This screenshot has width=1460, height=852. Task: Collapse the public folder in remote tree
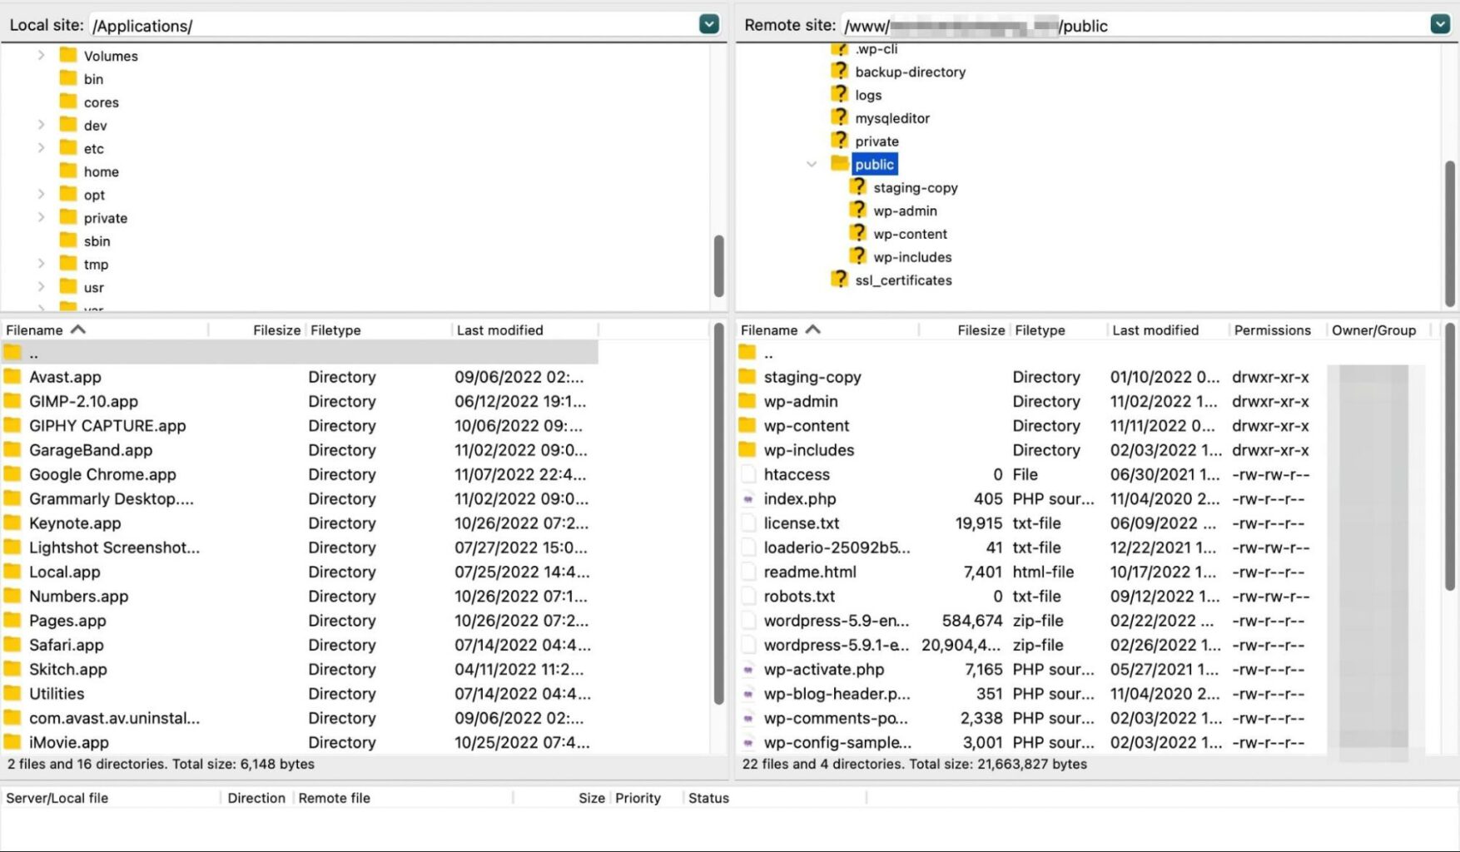(812, 164)
